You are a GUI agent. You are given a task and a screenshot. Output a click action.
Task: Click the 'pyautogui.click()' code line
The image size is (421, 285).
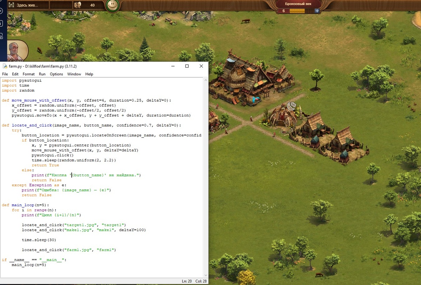53,155
